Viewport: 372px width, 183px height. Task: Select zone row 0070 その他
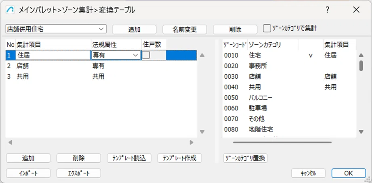coord(289,119)
